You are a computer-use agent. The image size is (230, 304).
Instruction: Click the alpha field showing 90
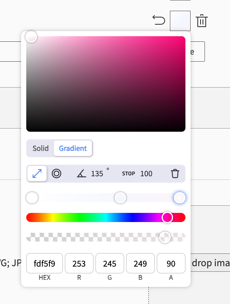171,263
